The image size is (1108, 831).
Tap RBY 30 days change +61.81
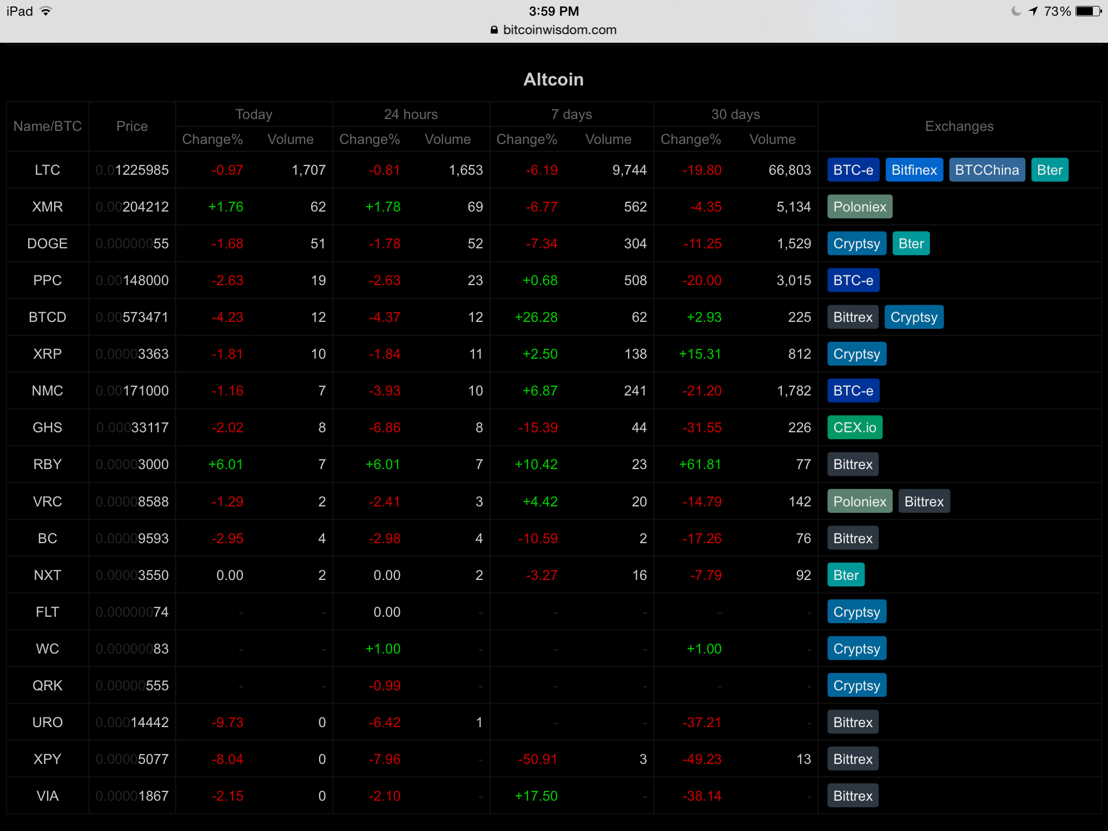700,464
